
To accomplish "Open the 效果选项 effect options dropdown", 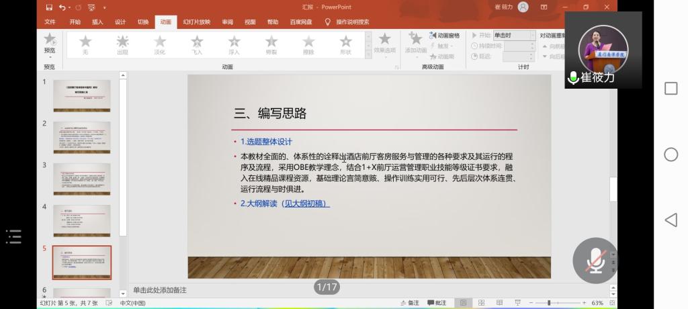I will [384, 44].
